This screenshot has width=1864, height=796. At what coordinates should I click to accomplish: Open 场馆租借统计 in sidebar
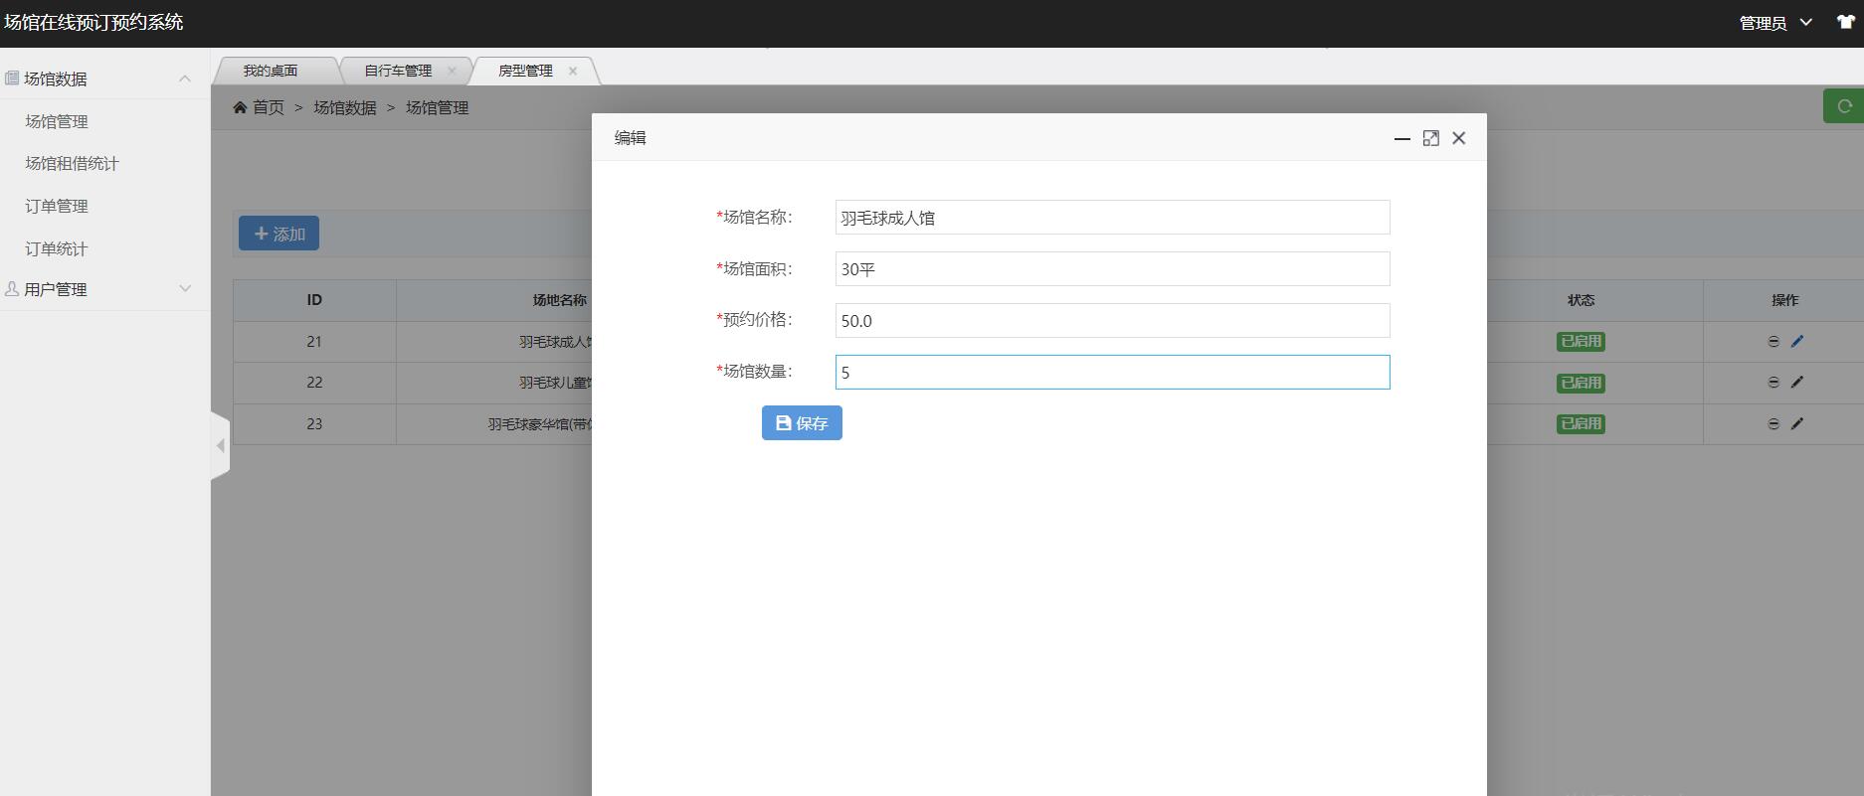point(72,163)
